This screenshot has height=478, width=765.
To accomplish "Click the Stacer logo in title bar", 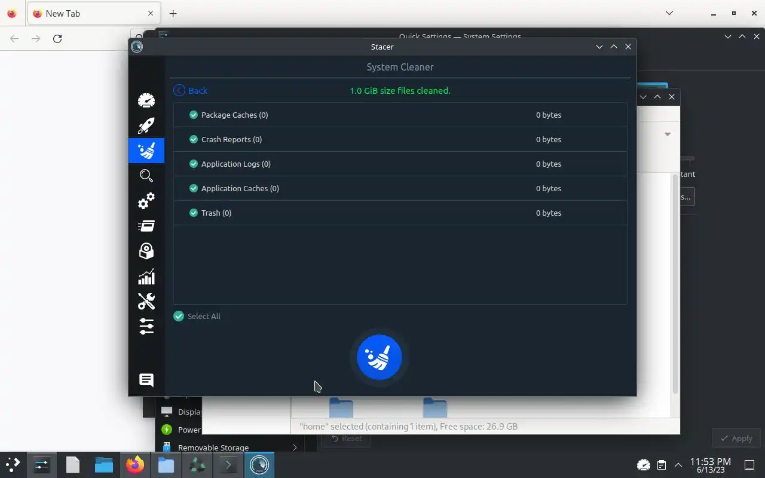I will pyautogui.click(x=137, y=47).
